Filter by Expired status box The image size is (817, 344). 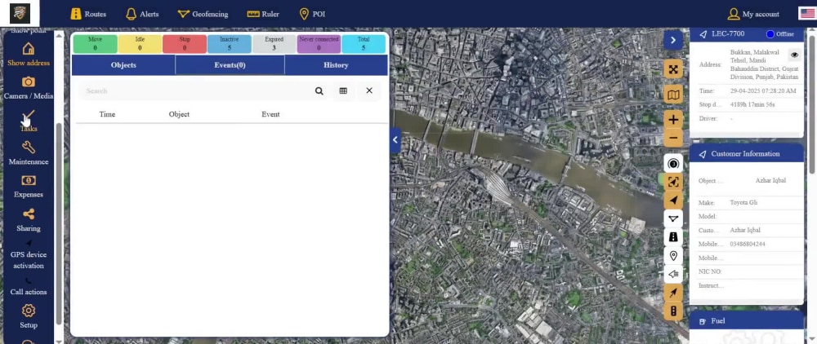pos(274,44)
